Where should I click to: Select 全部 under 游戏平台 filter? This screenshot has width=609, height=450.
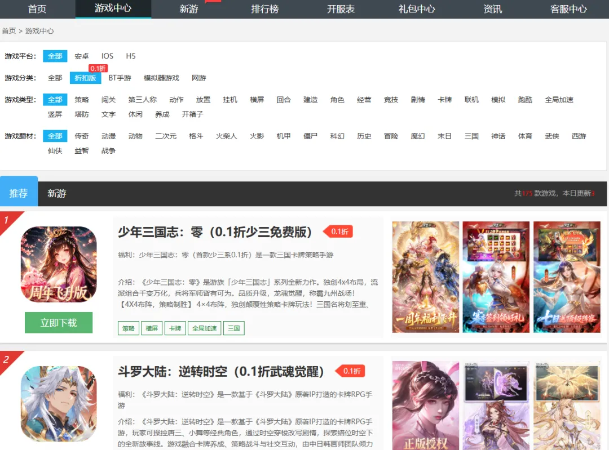[55, 56]
